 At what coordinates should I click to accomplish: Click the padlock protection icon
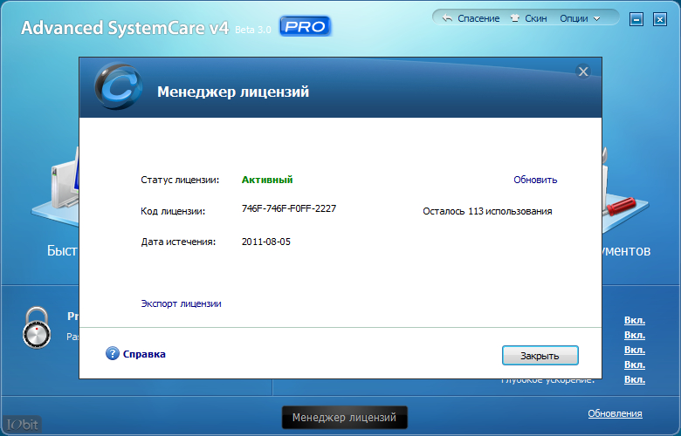pyautogui.click(x=37, y=329)
